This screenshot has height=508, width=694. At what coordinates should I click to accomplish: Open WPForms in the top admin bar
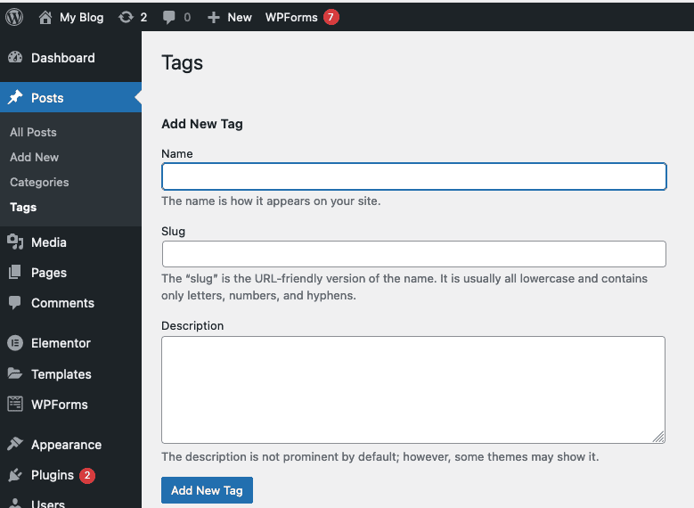tap(291, 17)
